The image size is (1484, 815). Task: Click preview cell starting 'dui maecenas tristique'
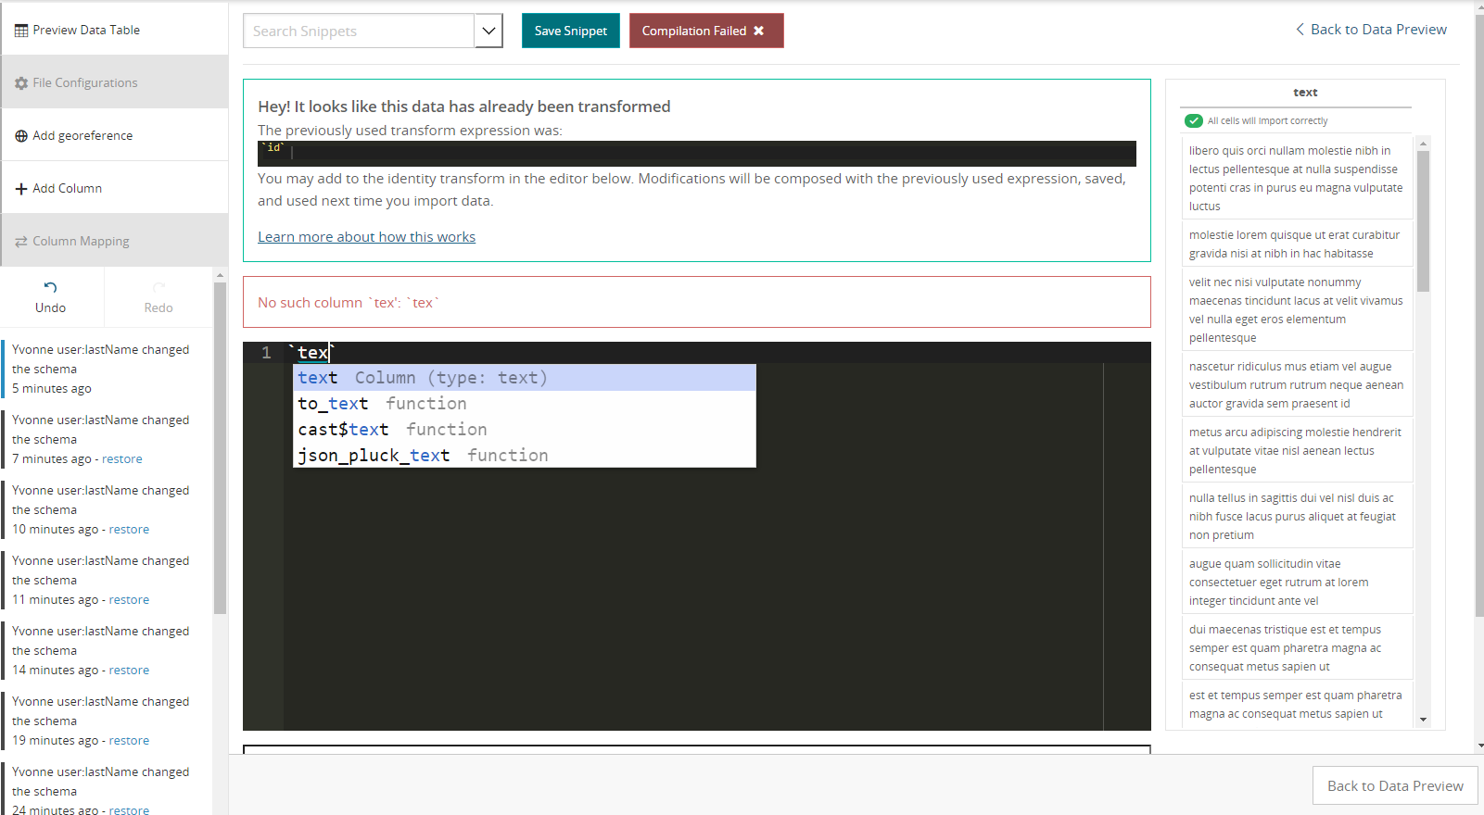pyautogui.click(x=1297, y=648)
